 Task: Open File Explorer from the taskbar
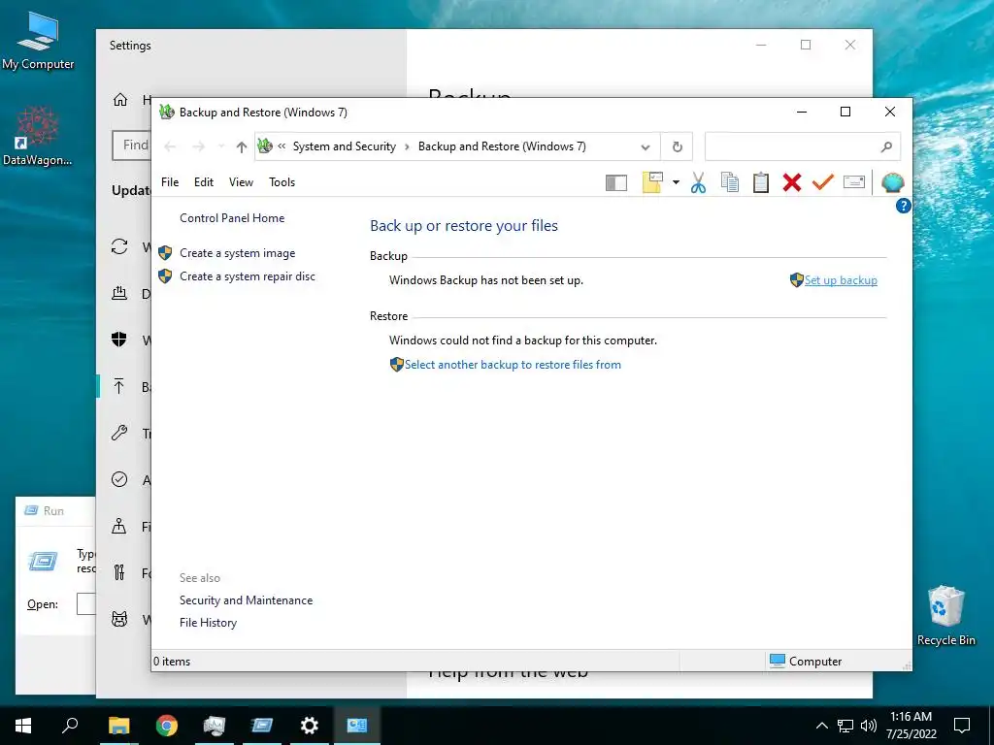point(118,726)
